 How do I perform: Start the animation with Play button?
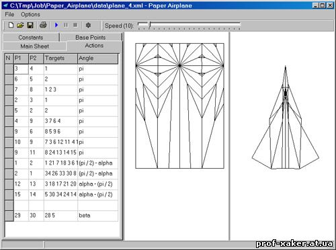[56, 25]
